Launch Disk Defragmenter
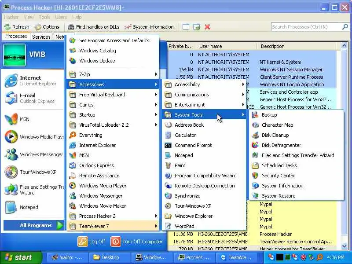352x264 pixels. tap(296, 145)
